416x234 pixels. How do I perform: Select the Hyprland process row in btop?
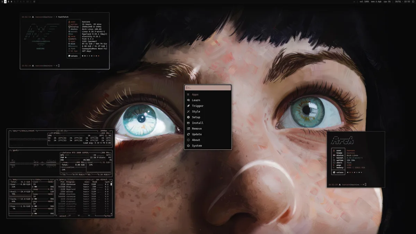point(84,189)
